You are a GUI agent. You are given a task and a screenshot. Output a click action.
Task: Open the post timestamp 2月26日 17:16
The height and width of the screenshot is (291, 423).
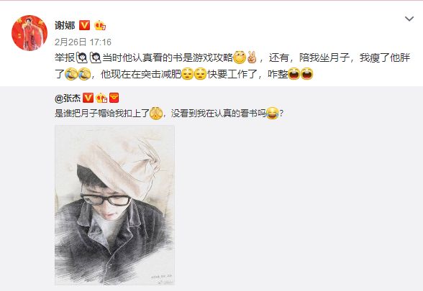click(x=83, y=42)
